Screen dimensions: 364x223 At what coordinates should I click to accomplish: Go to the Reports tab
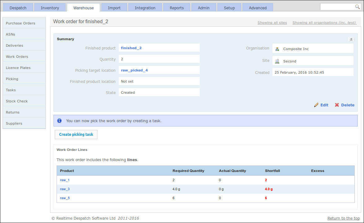coord(177,8)
